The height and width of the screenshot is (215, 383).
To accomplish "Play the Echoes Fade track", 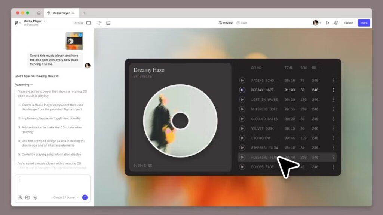I will 242,167.
